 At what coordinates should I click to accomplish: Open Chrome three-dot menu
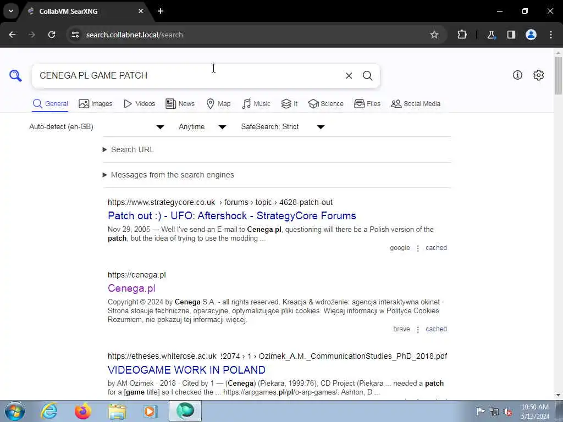551,35
